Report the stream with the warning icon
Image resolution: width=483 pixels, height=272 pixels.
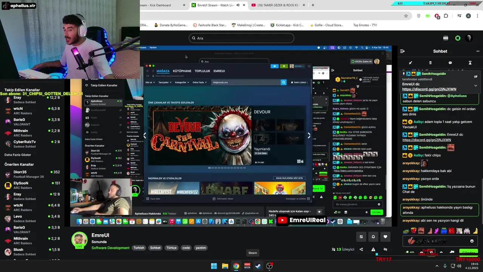[373, 249]
